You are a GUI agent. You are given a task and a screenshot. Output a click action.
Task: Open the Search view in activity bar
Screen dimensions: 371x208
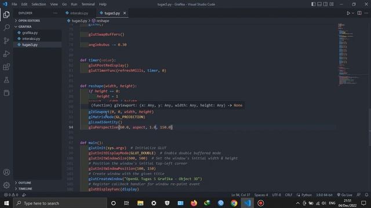(x=6, y=27)
